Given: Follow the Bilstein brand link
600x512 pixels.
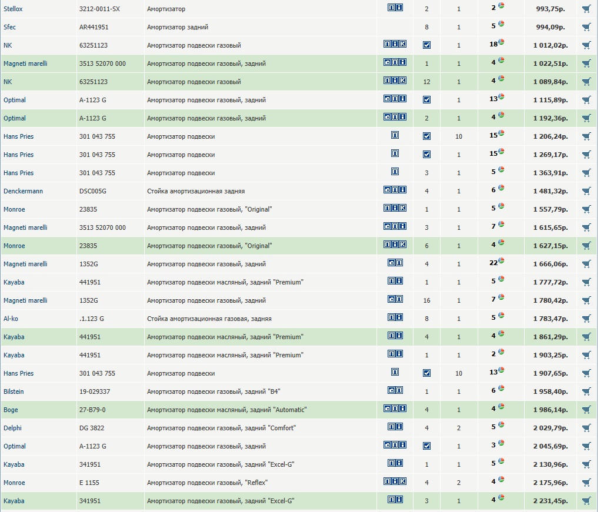Looking at the screenshot, I should point(14,391).
